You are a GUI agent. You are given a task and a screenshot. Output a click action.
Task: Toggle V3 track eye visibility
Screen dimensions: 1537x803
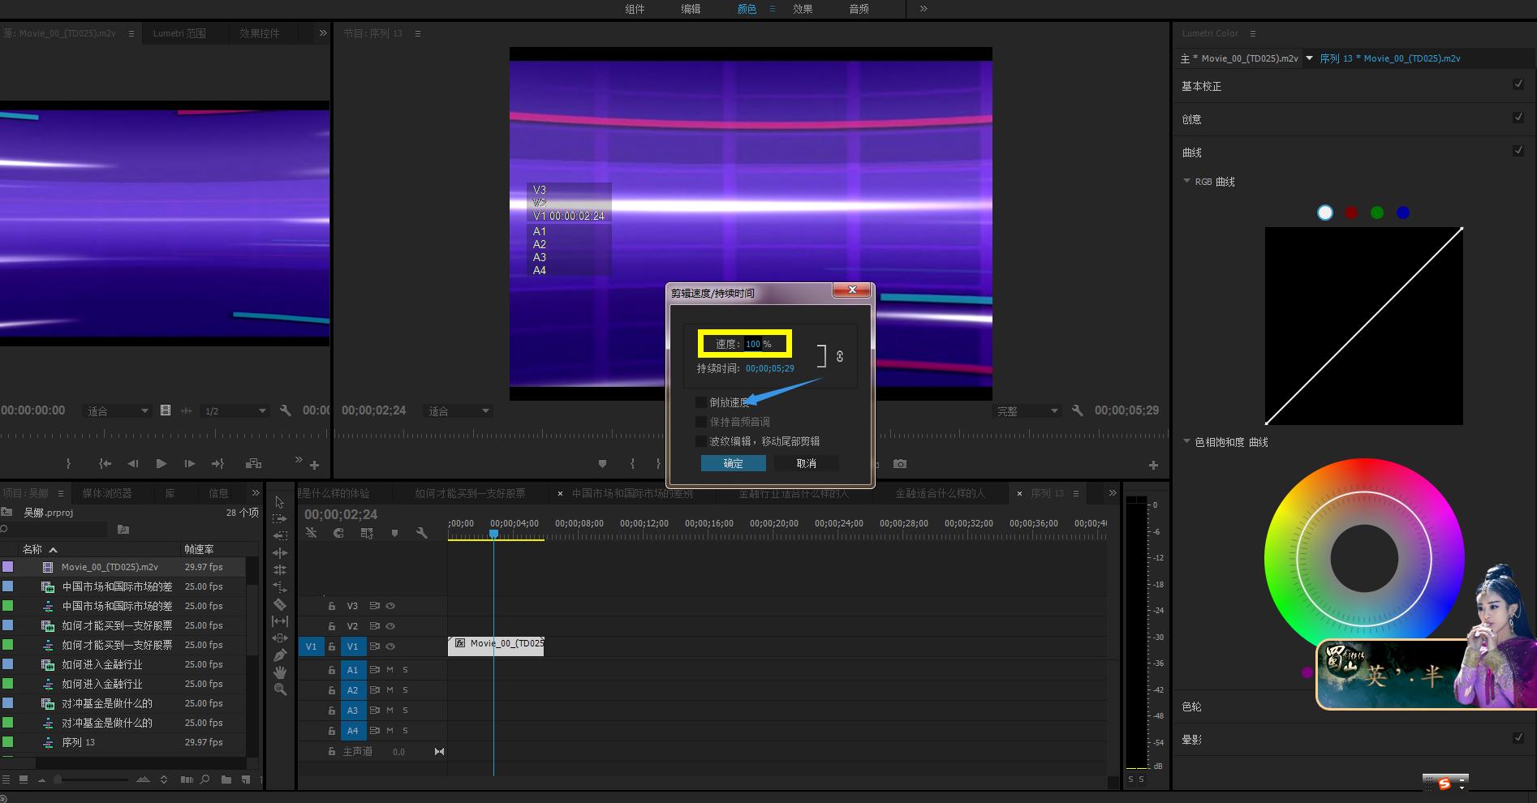point(390,606)
